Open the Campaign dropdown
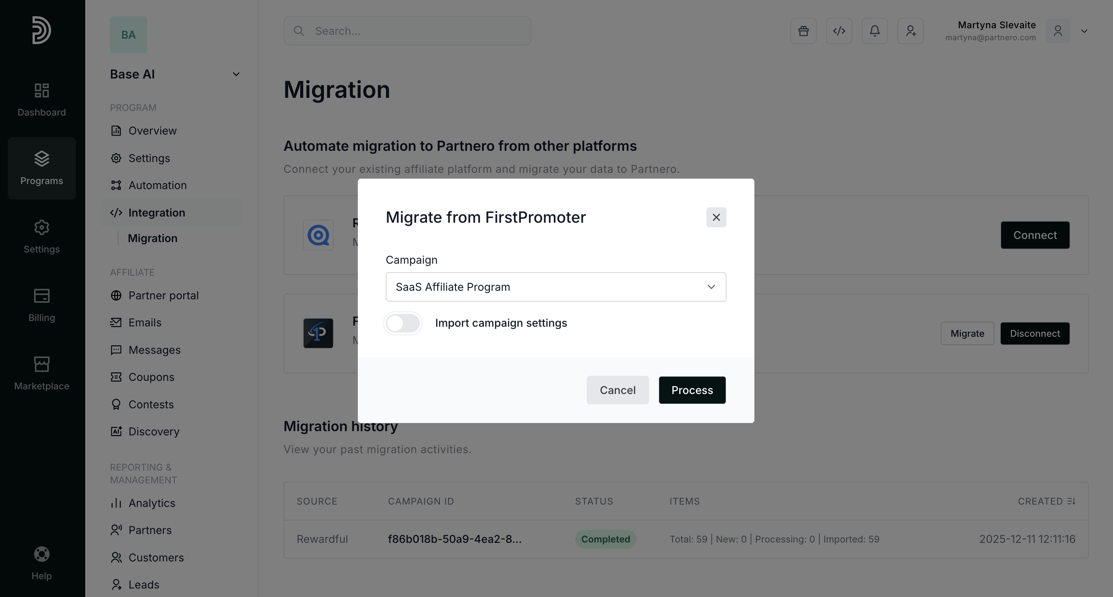Viewport: 1113px width, 597px height. click(x=556, y=287)
